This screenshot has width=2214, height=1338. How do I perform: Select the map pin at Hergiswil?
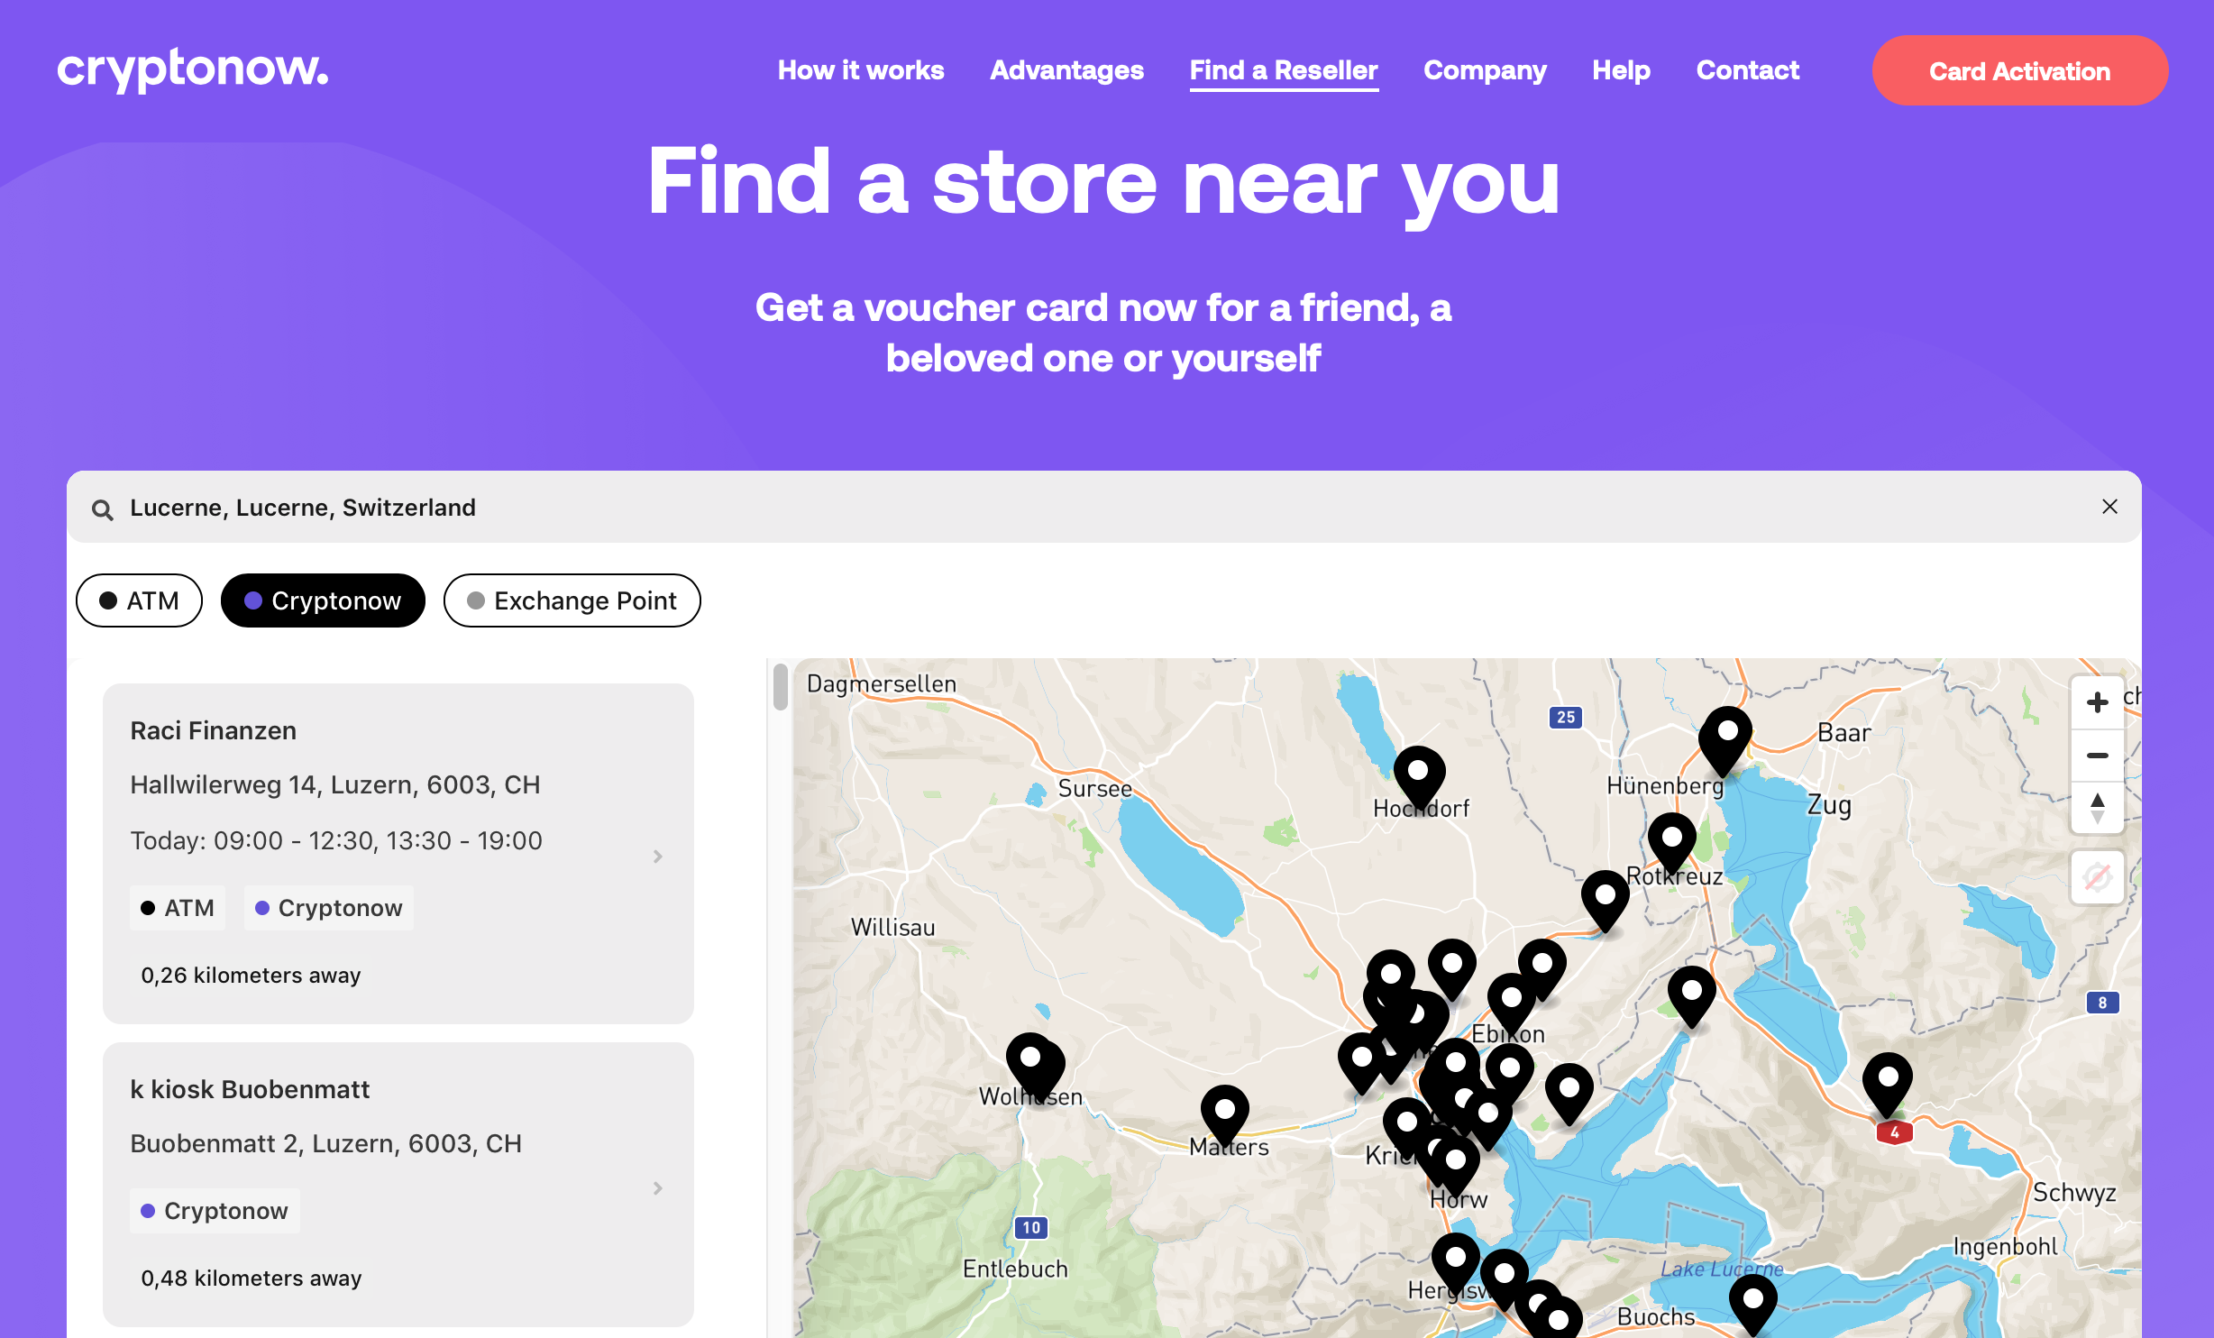point(1456,1265)
